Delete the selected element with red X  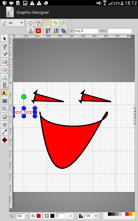[x=38, y=31]
